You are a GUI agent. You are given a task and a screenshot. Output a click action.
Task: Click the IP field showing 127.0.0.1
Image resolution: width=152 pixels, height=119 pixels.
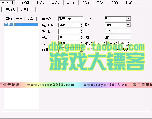[118, 31]
